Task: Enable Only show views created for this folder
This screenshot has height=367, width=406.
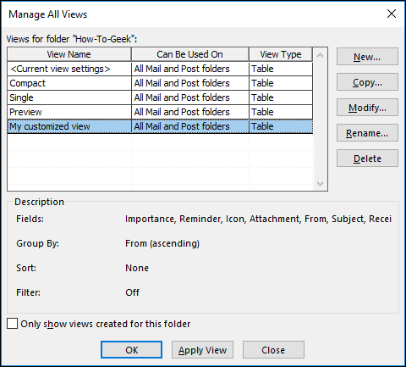Action: (13, 324)
